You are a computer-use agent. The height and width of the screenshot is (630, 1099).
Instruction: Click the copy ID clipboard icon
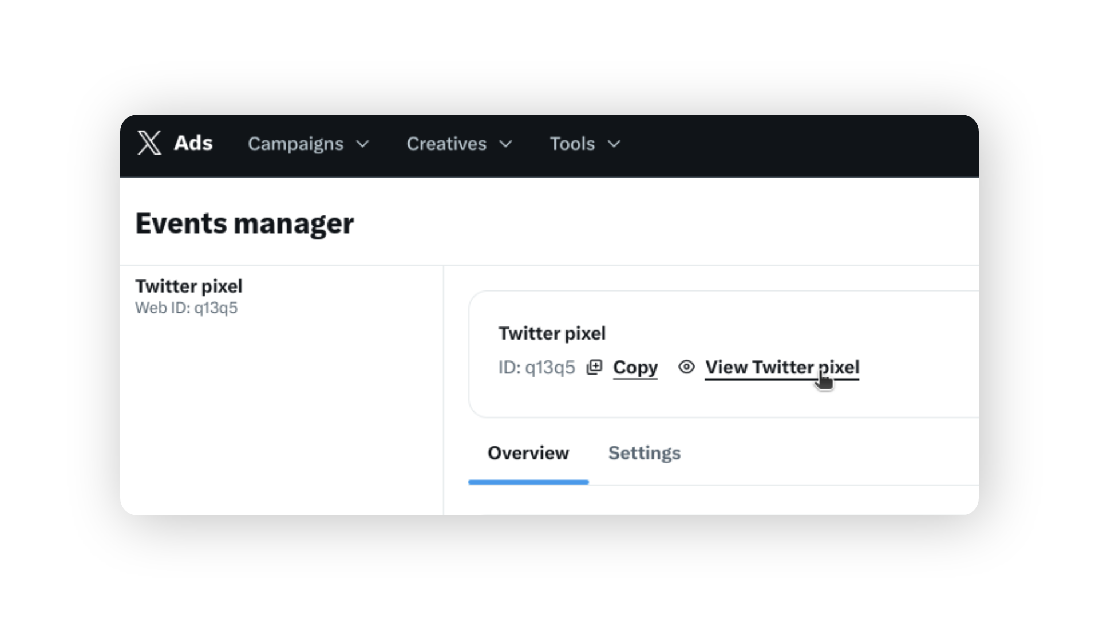coord(594,367)
